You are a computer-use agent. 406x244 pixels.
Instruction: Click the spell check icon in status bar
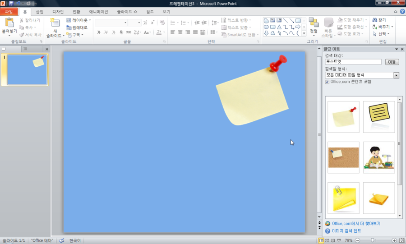(62, 240)
